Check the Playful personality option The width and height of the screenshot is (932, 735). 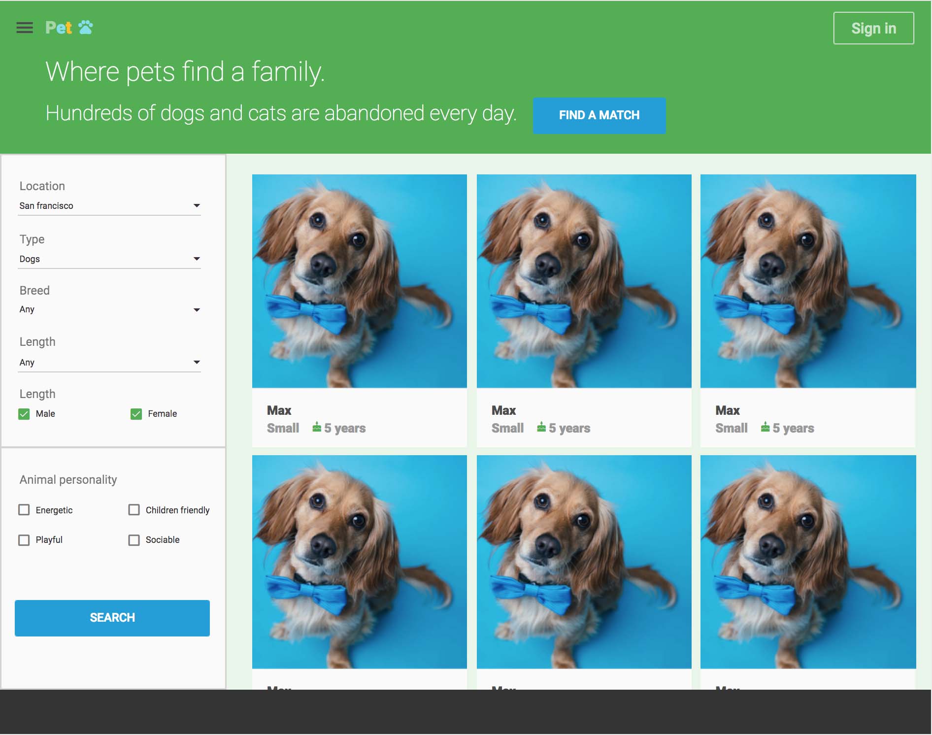[24, 540]
